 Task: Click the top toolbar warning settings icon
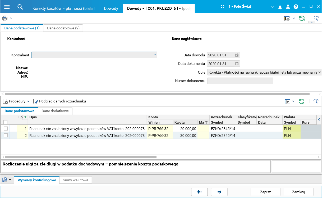287,18
